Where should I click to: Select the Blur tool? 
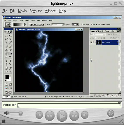pos(6,57)
